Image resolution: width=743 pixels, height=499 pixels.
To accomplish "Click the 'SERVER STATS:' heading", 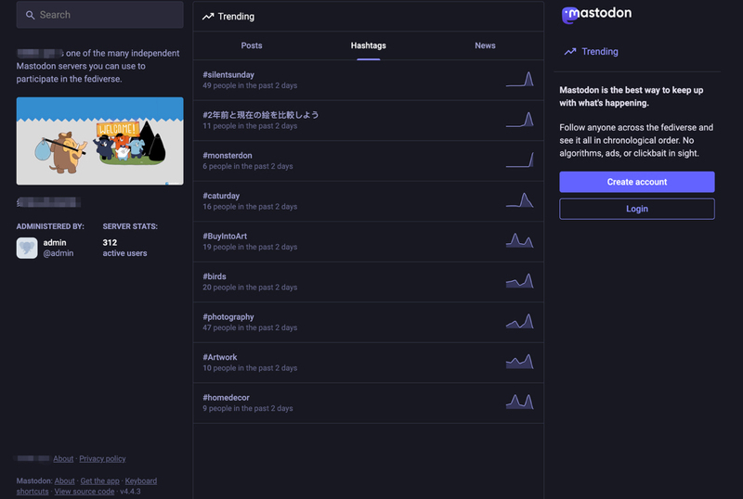I will pyautogui.click(x=130, y=226).
